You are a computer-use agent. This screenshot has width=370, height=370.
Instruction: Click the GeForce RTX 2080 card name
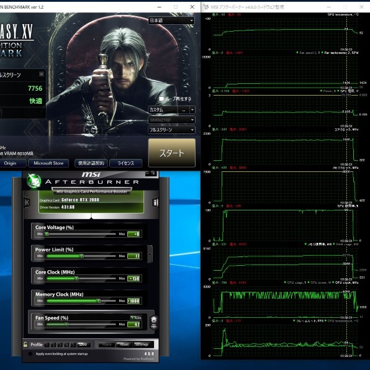tap(80, 200)
